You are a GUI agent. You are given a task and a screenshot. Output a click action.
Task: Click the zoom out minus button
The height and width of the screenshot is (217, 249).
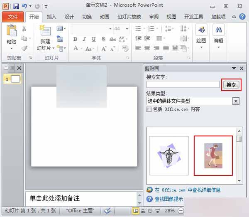click(181, 211)
